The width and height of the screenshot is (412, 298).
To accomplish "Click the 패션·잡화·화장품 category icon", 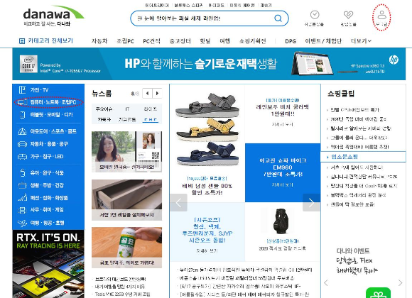I will point(22,197).
